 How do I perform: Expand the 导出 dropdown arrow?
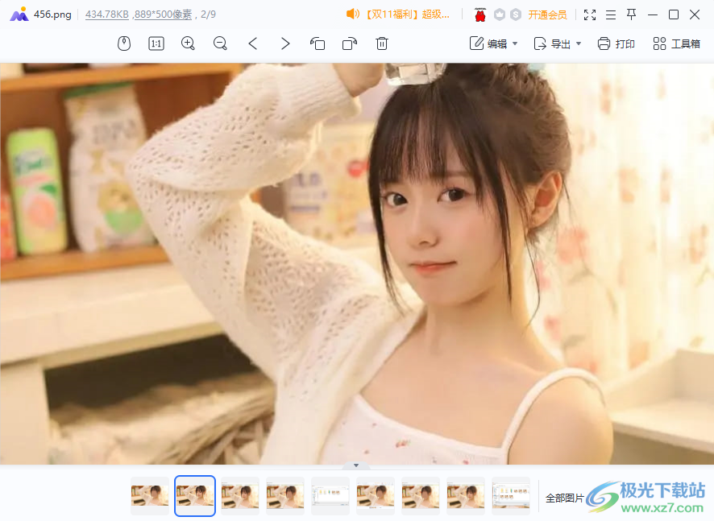(579, 43)
